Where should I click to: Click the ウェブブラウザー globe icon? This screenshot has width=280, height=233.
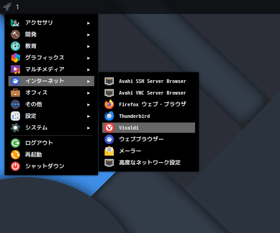[x=109, y=139]
